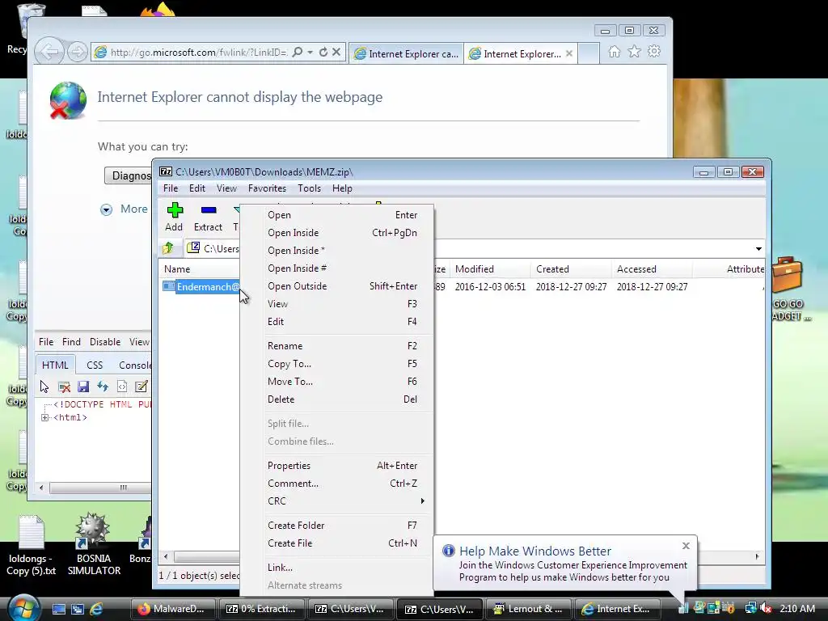Select Properties in the context menu
The height and width of the screenshot is (621, 828).
click(336, 466)
